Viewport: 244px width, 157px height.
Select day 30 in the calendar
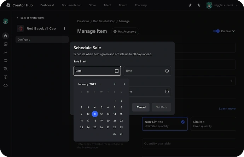[x=115, y=134]
